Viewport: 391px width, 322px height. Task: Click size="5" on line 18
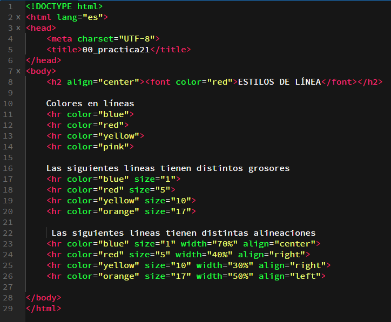pyautogui.click(x=150, y=190)
